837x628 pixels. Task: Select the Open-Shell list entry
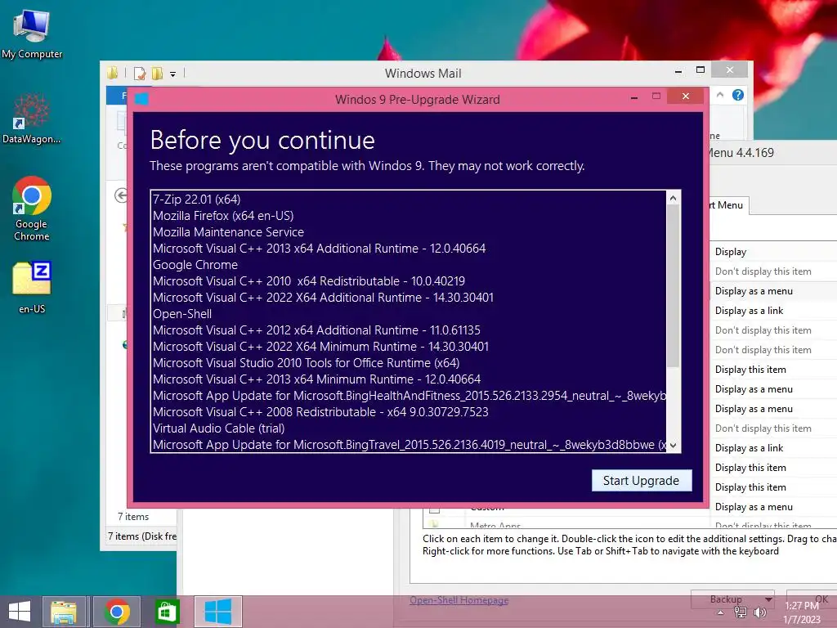[410, 314]
